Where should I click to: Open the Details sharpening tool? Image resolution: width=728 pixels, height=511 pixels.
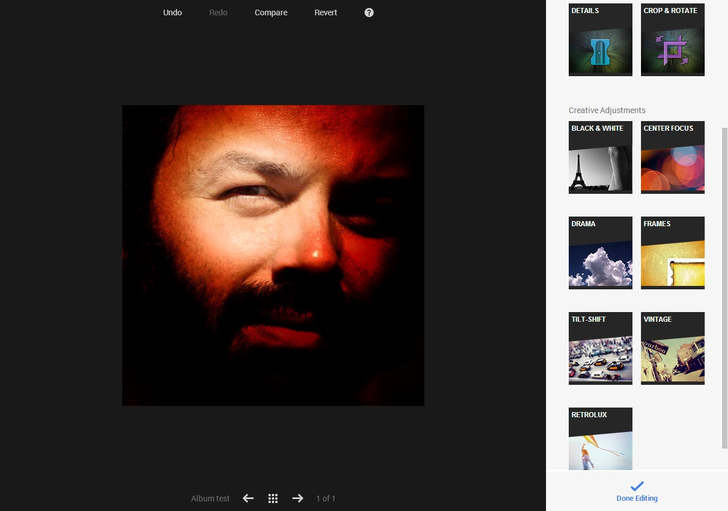[x=600, y=40]
